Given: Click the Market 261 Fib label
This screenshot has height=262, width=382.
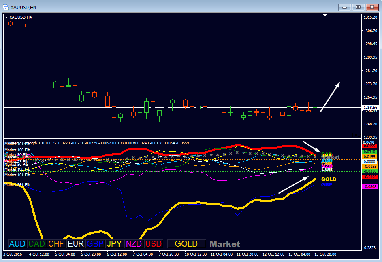Looking at the screenshot, I should (x=17, y=185).
